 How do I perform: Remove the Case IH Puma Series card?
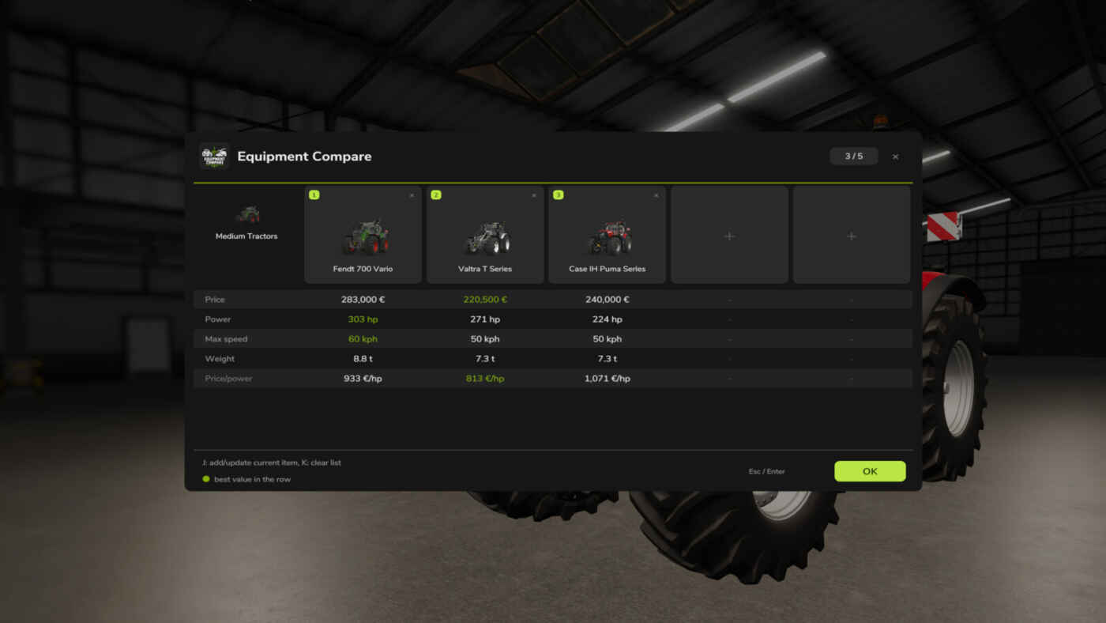point(656,195)
